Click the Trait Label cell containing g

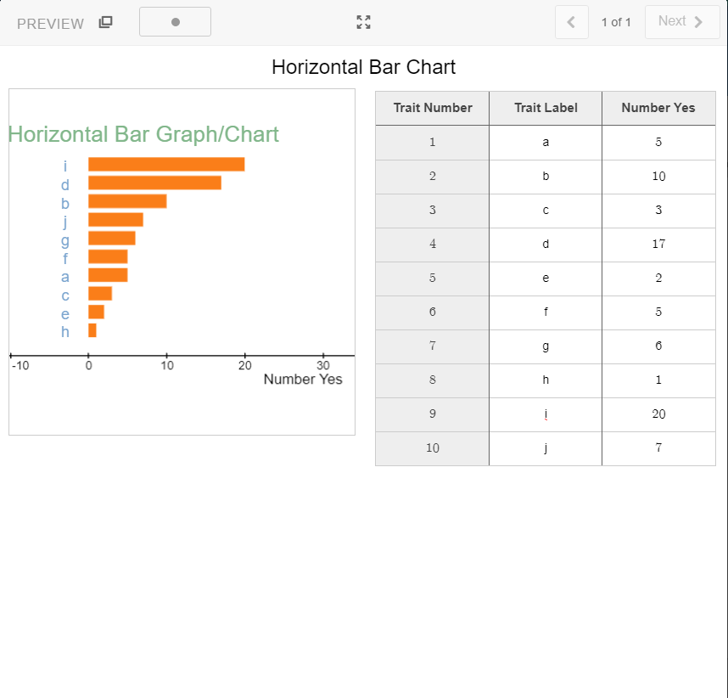[x=546, y=346]
